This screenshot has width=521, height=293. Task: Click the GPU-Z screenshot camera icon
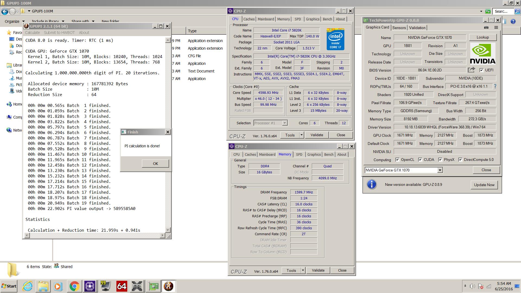click(x=486, y=27)
